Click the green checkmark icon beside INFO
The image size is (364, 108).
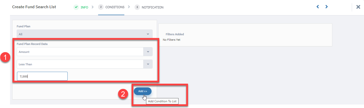[x=76, y=7]
